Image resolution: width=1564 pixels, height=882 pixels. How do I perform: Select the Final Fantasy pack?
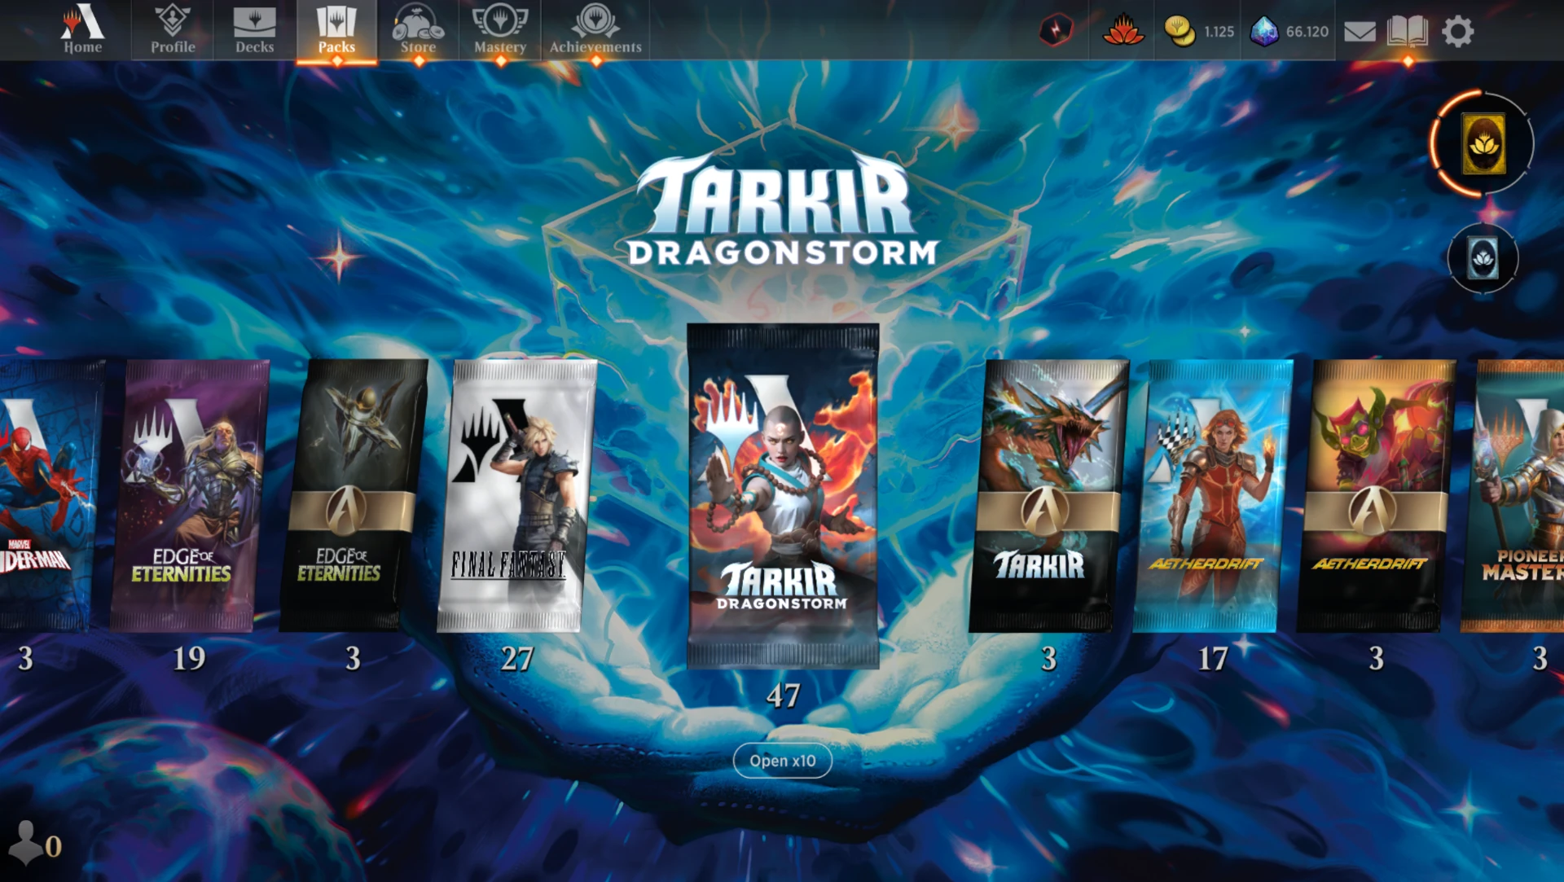tap(516, 496)
